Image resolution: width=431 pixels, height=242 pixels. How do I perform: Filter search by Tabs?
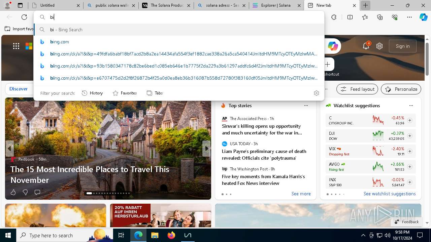click(155, 93)
